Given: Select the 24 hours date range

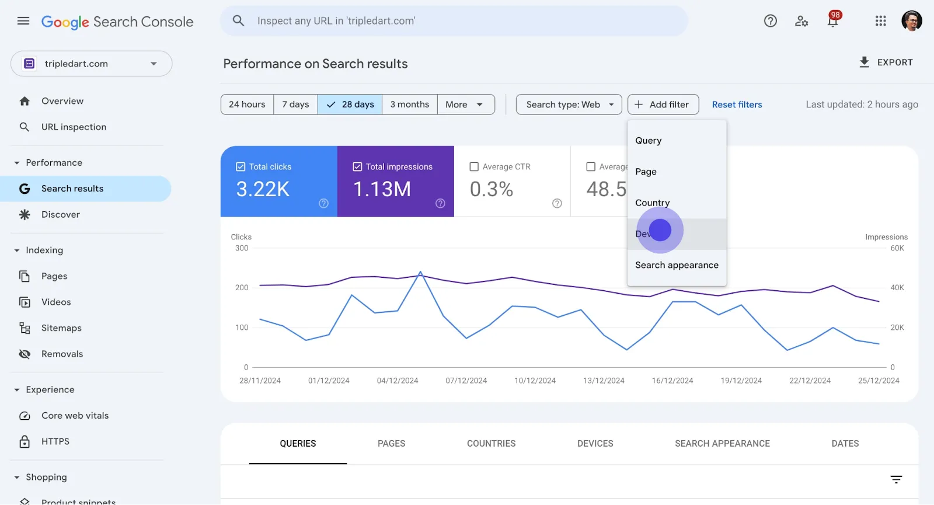Looking at the screenshot, I should pyautogui.click(x=247, y=105).
